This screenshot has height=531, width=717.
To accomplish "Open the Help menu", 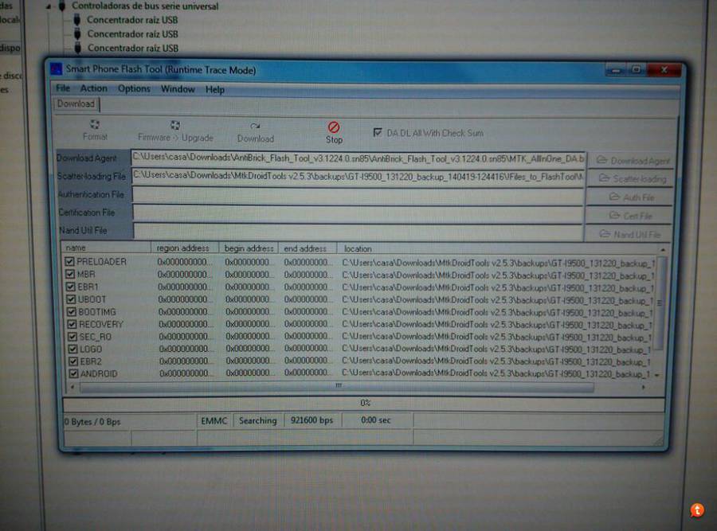I will (x=214, y=90).
